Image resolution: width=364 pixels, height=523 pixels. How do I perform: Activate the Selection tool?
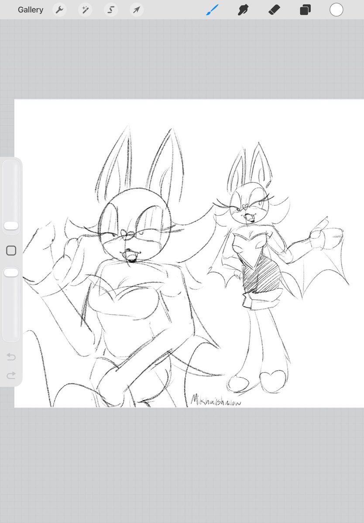[x=111, y=10]
